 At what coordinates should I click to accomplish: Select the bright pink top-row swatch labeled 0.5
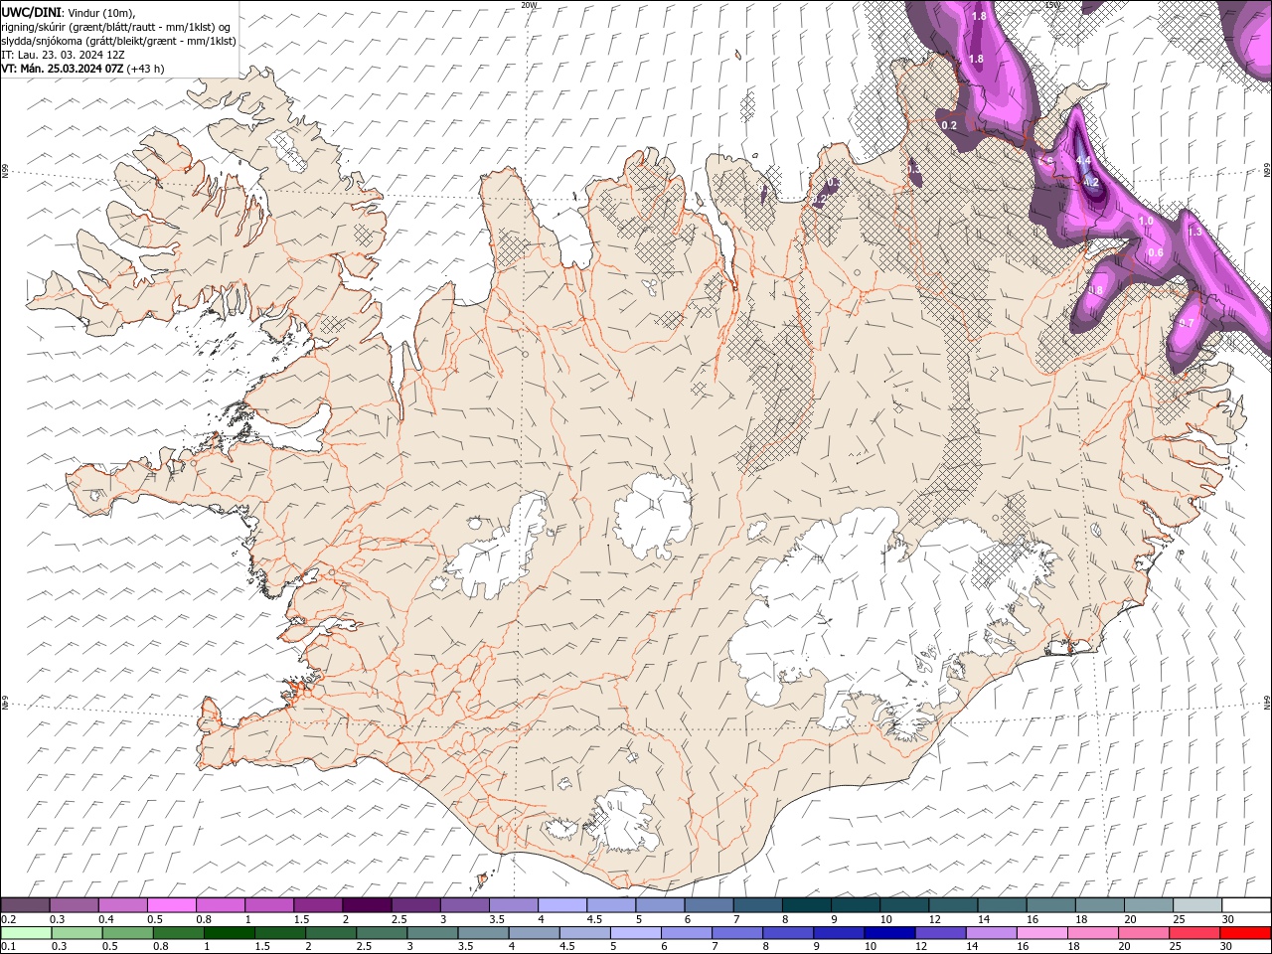pyautogui.click(x=171, y=905)
